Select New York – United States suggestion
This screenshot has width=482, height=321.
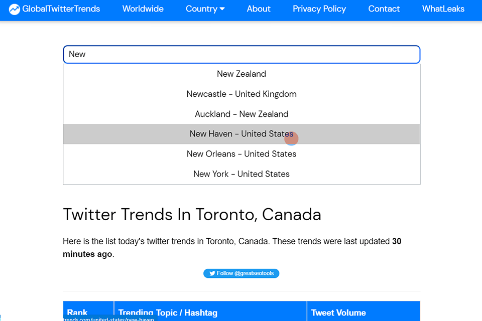[x=242, y=174]
